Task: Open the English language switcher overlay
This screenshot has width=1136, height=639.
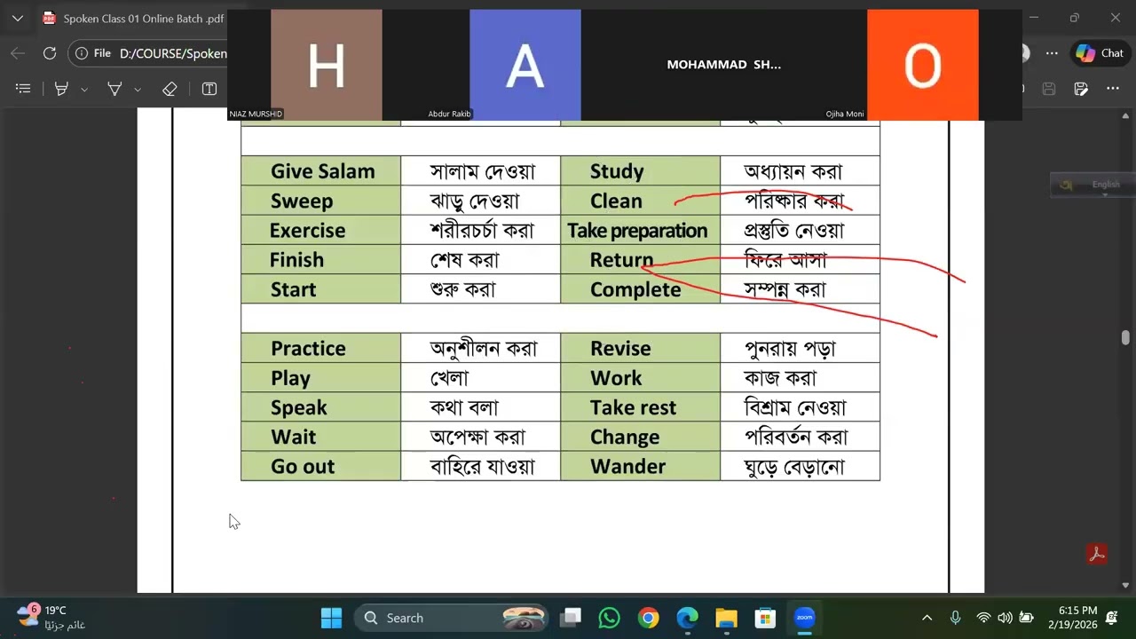Action: (x=1093, y=185)
